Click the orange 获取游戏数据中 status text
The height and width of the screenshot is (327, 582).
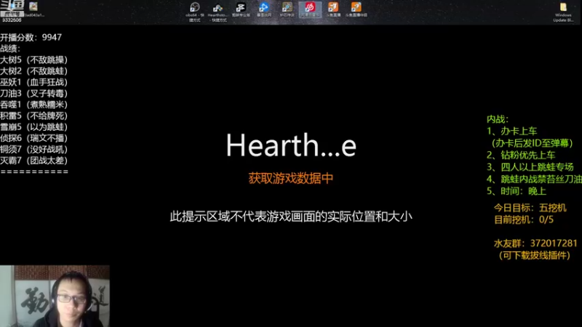(291, 178)
